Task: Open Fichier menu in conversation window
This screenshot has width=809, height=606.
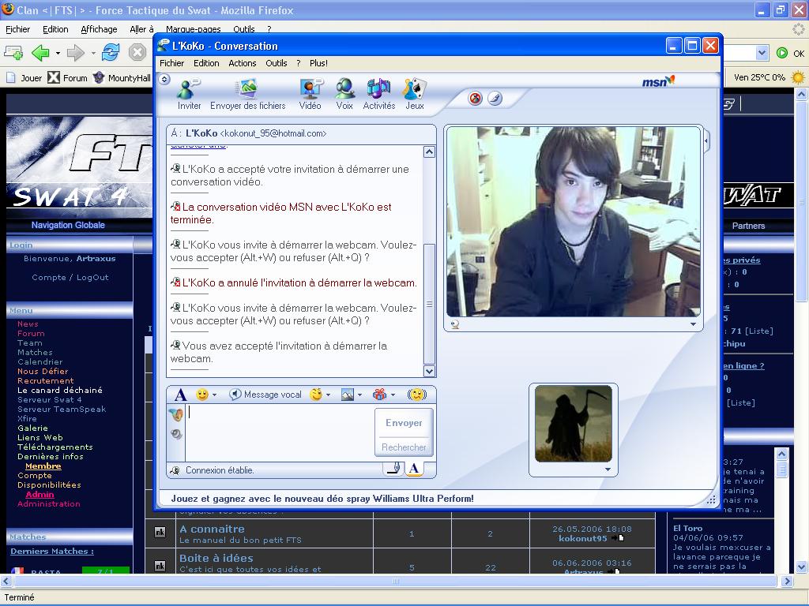Action: point(171,63)
